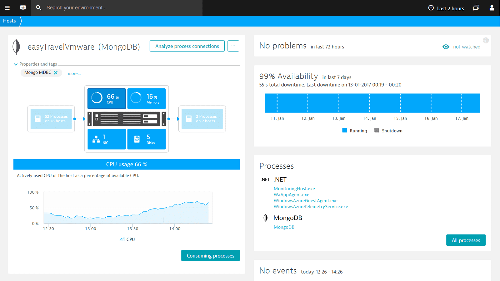The image size is (500, 281).
Task: Open WindowsAzureGuestAgent.exe process
Action: (x=306, y=200)
